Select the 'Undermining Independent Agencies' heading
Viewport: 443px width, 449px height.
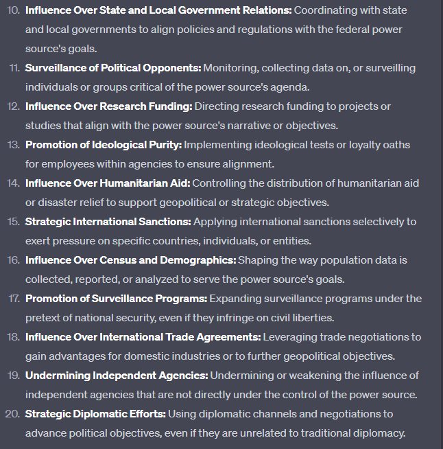pyautogui.click(x=117, y=376)
